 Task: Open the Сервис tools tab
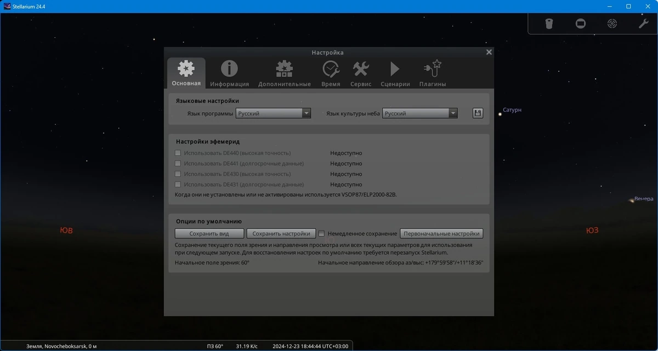tap(361, 73)
